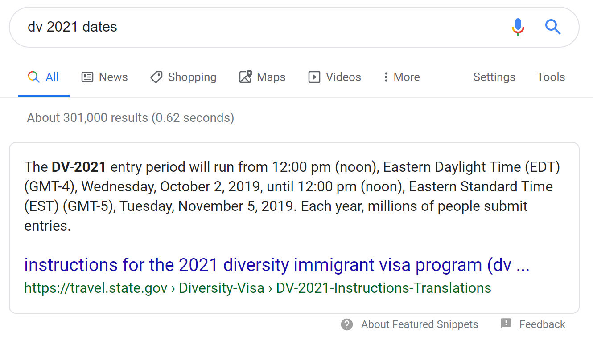Click the play icon beside Videos
Screen dimensions: 593x344
pyautogui.click(x=314, y=77)
